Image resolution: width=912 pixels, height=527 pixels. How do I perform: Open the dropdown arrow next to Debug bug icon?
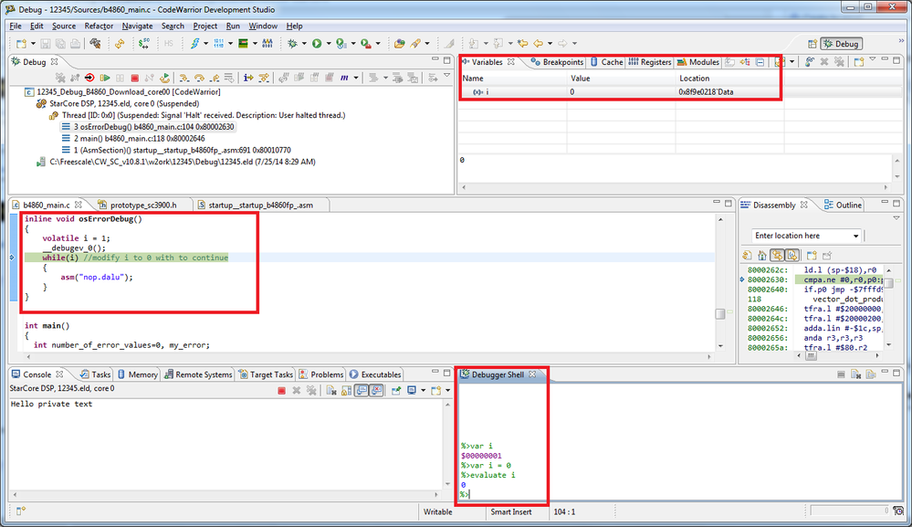point(304,44)
